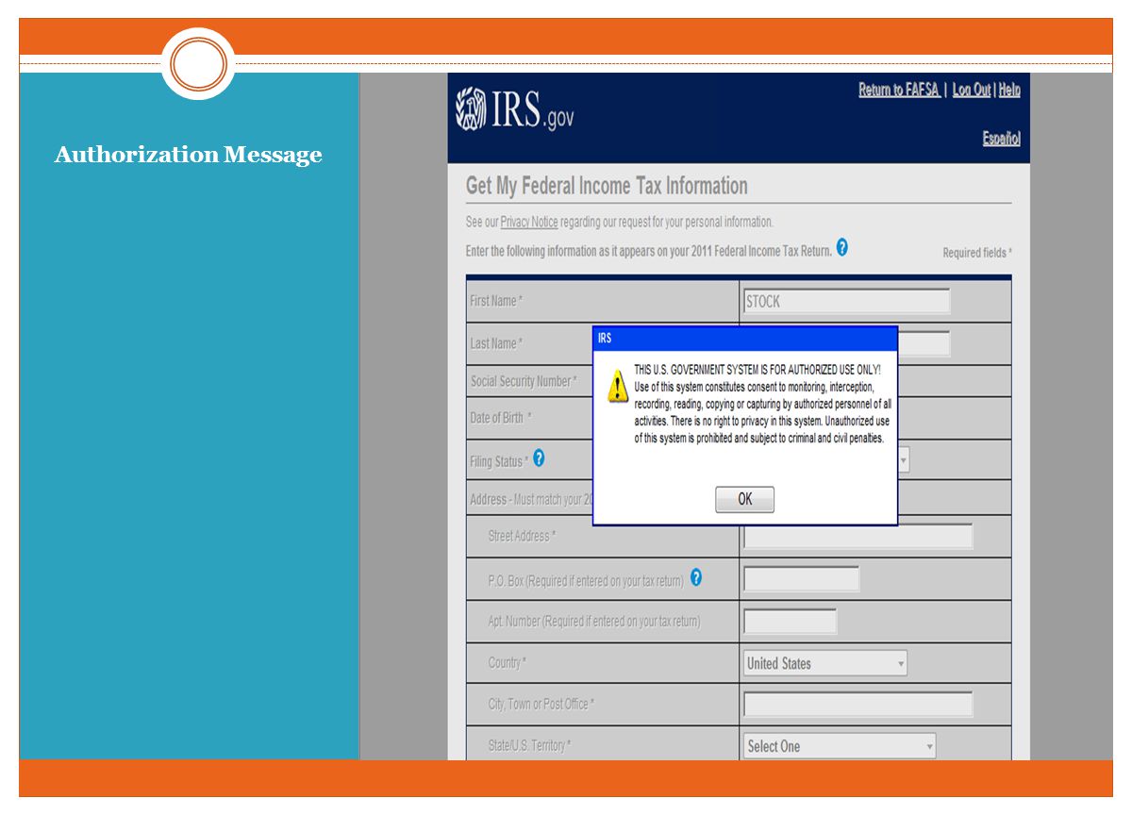Click the 'Required fields *' text
This screenshot has width=1132, height=815.
coord(977,253)
